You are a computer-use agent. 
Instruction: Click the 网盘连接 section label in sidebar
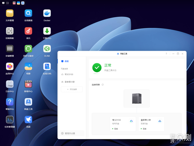64,69
